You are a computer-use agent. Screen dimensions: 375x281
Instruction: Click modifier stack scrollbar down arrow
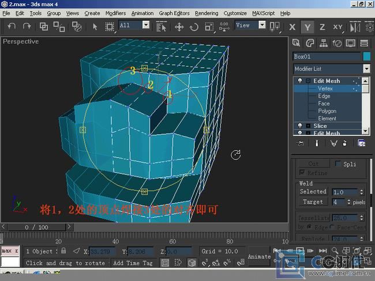click(x=365, y=131)
